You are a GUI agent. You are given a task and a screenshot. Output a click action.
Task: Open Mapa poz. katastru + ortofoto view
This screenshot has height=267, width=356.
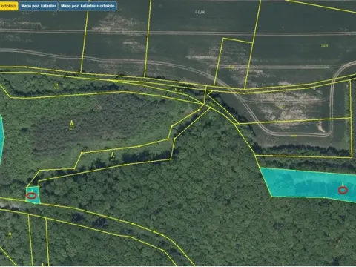pyautogui.click(x=88, y=6)
